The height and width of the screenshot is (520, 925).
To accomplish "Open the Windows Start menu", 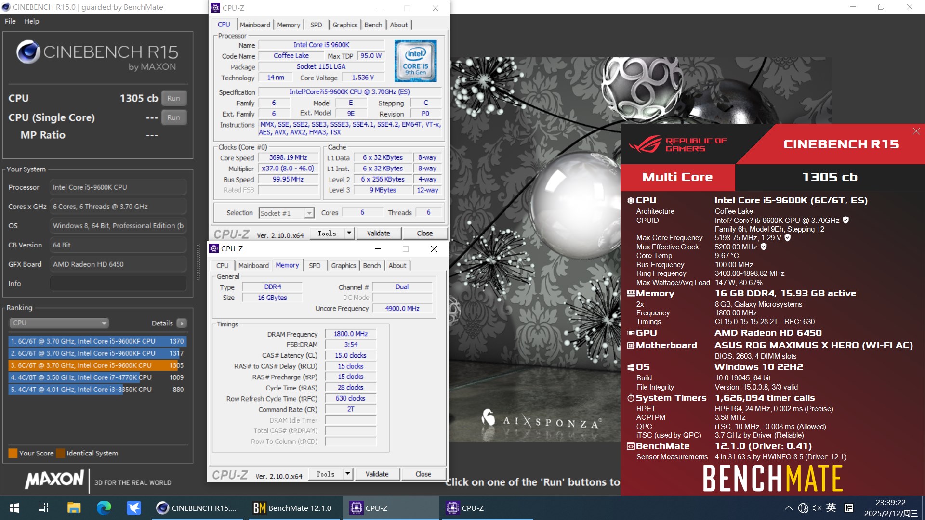I will [14, 508].
